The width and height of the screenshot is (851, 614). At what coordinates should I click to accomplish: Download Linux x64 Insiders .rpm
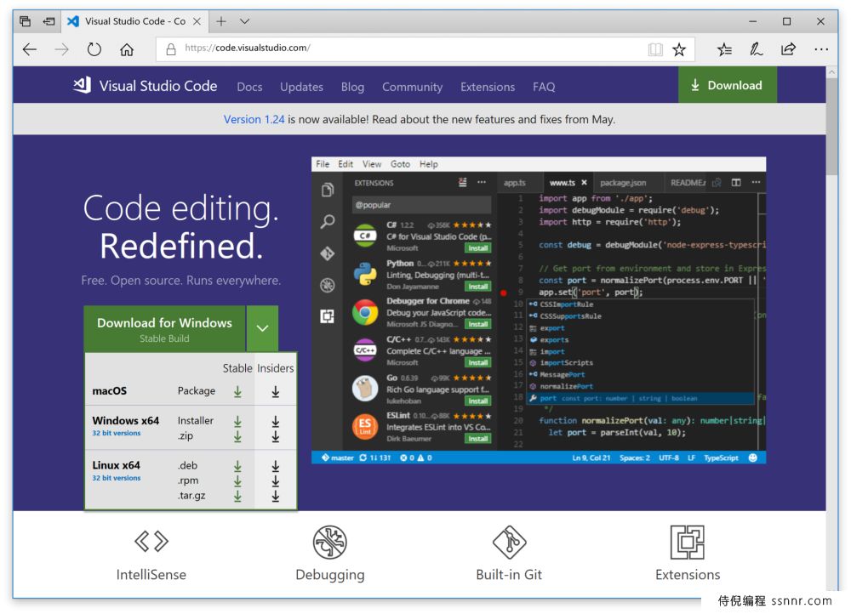point(275,481)
